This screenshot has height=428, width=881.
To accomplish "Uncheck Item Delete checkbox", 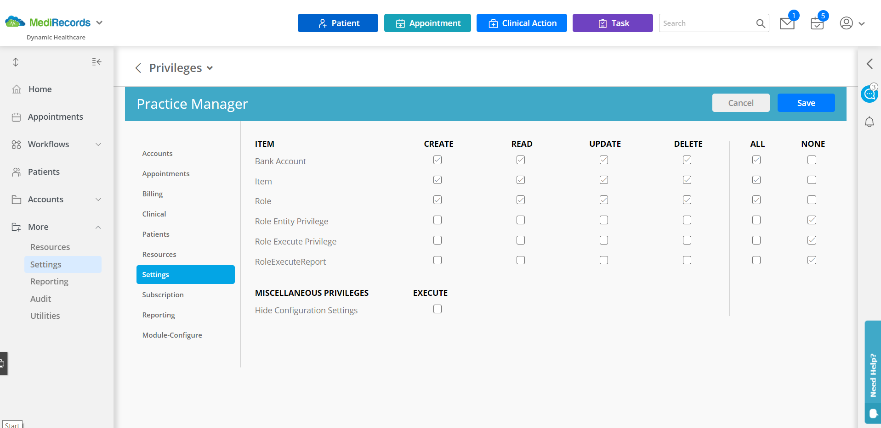I will pyautogui.click(x=687, y=180).
